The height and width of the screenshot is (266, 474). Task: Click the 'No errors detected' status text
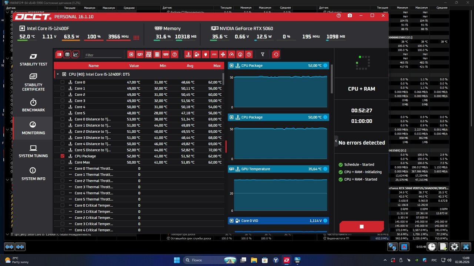362,143
